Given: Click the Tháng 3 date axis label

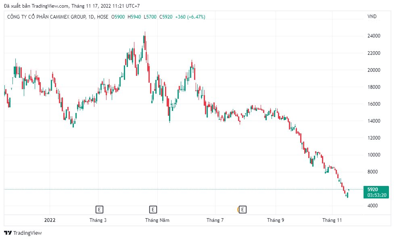Looking at the screenshot, I should [x=98, y=220].
